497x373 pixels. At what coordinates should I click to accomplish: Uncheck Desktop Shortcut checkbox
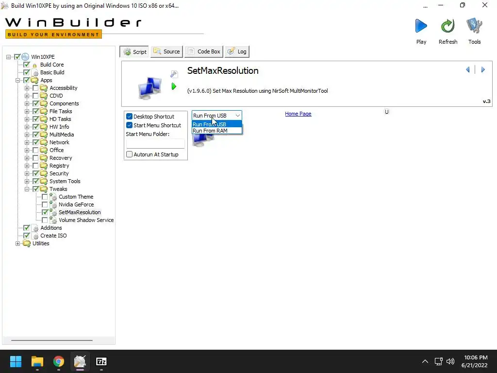[129, 117]
